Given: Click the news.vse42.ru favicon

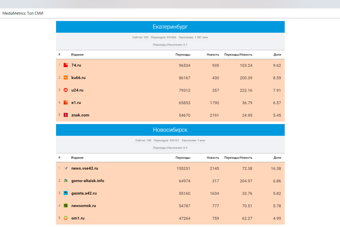Looking at the screenshot, I should point(66,168).
